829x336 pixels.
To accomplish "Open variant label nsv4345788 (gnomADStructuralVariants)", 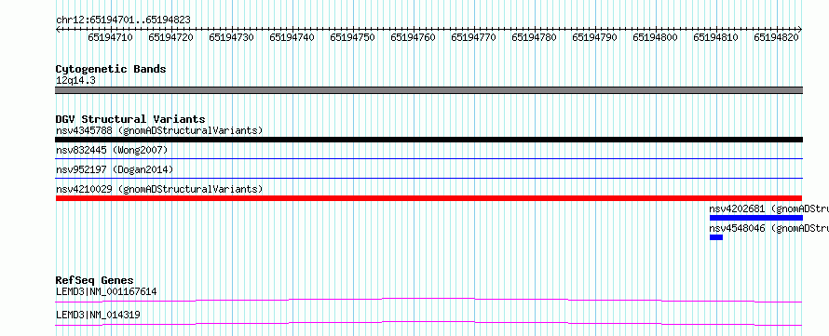I will coord(159,130).
